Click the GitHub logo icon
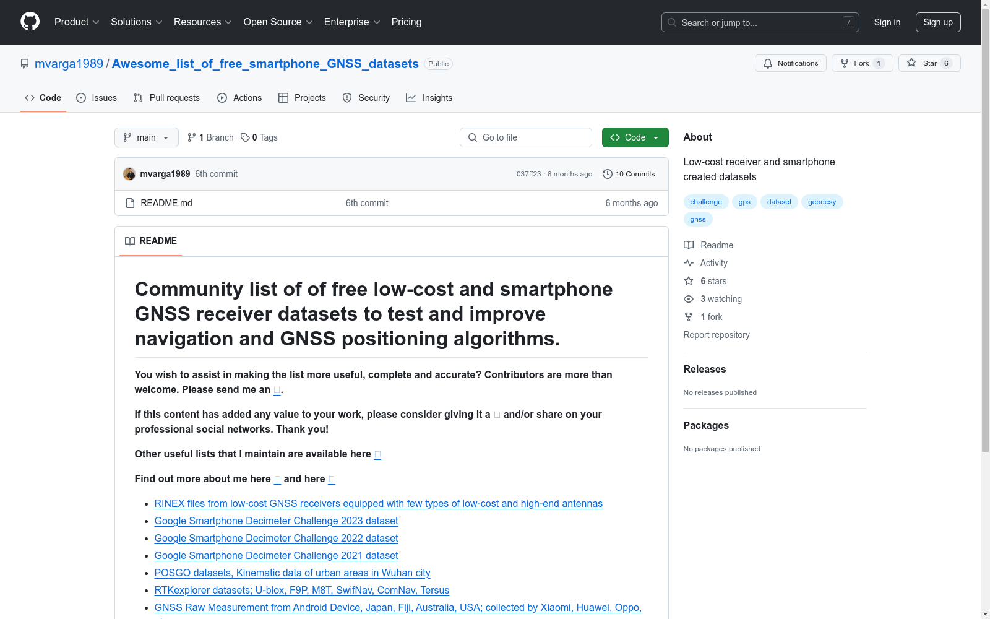The width and height of the screenshot is (990, 619). coord(30,22)
